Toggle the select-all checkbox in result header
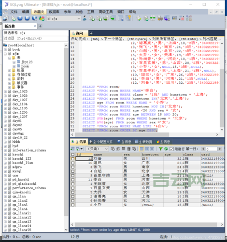Viewport: 227px width, 242px height. (x=73, y=154)
